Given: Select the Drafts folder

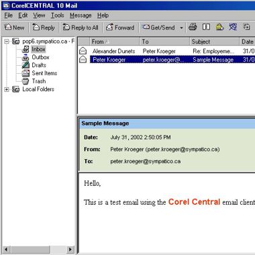Looking at the screenshot, I should click(x=39, y=65).
